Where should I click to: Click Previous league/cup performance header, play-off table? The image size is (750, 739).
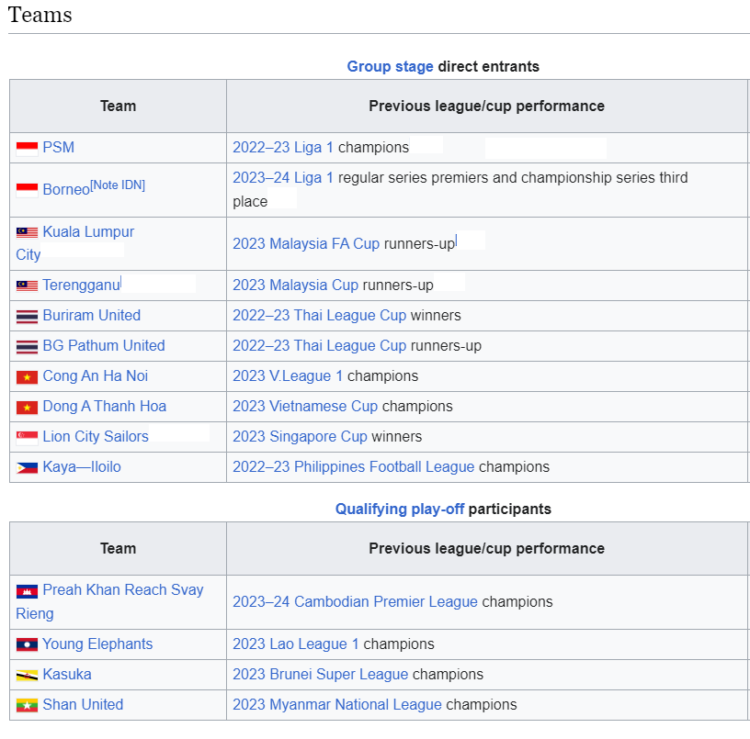[486, 548]
